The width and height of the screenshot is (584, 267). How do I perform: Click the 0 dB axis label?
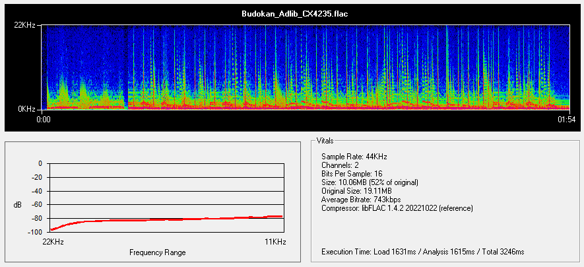[x=40, y=163]
